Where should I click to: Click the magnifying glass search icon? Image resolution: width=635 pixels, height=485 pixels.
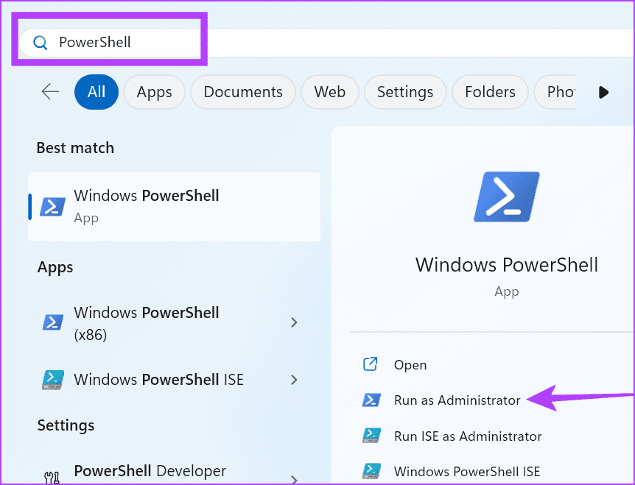(41, 42)
